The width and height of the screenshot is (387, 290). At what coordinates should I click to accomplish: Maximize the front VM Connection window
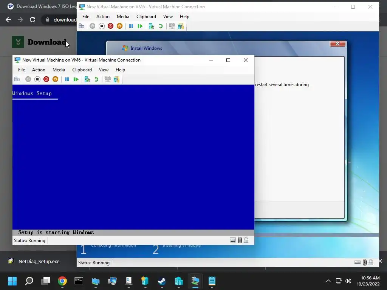point(228,60)
